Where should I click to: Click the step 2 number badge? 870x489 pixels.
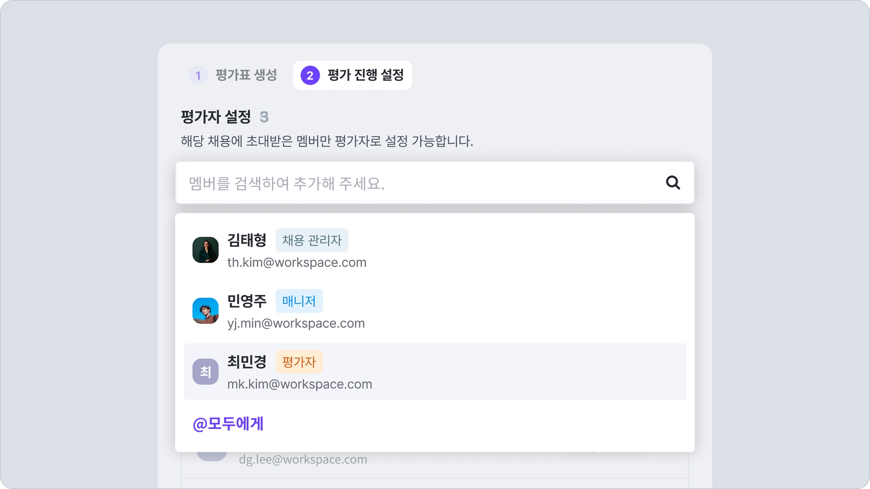(310, 76)
